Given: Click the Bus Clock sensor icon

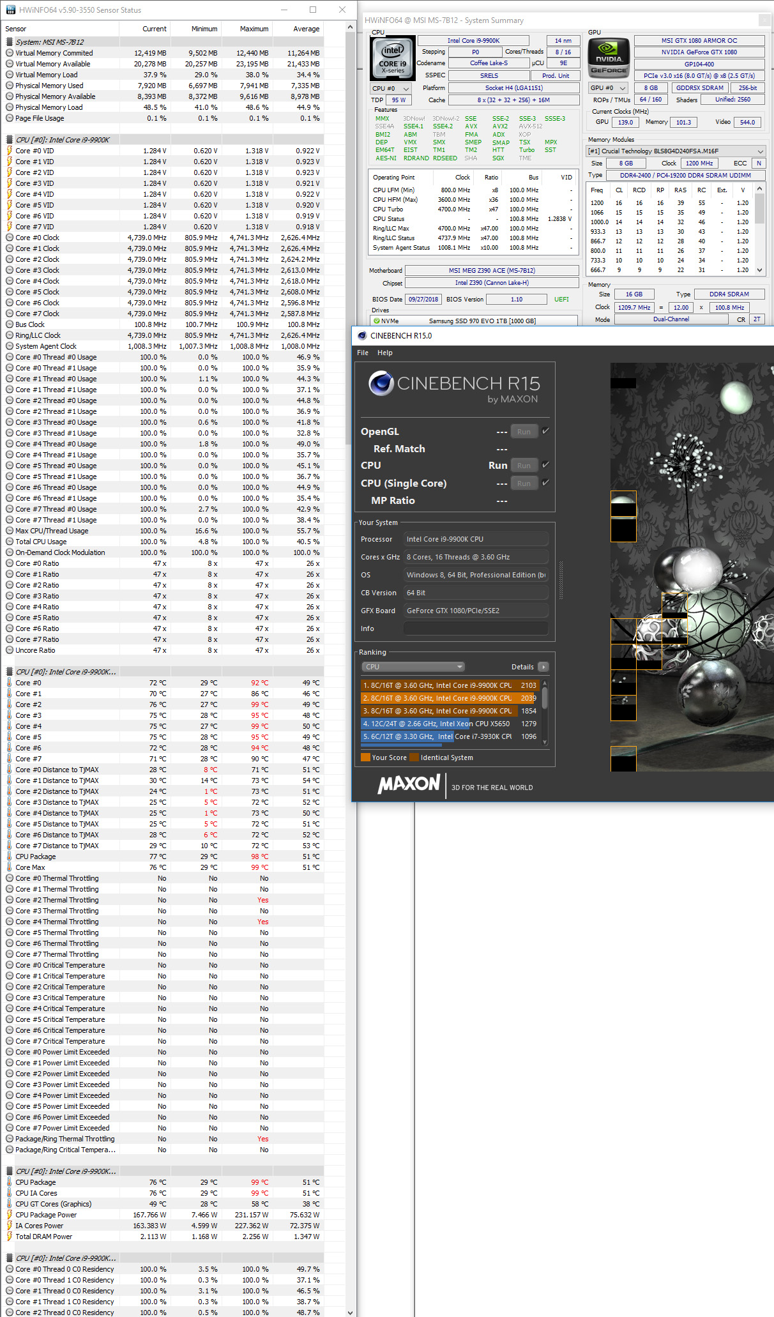Looking at the screenshot, I should coord(10,324).
